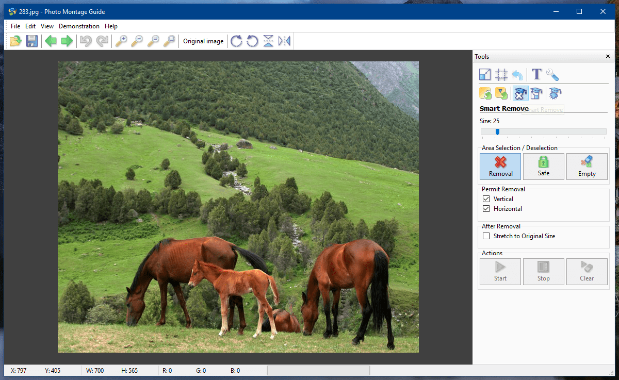Rotate the image counterclockwise

(x=252, y=41)
